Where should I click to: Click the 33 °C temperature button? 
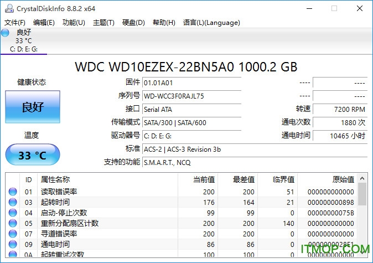tap(33, 154)
